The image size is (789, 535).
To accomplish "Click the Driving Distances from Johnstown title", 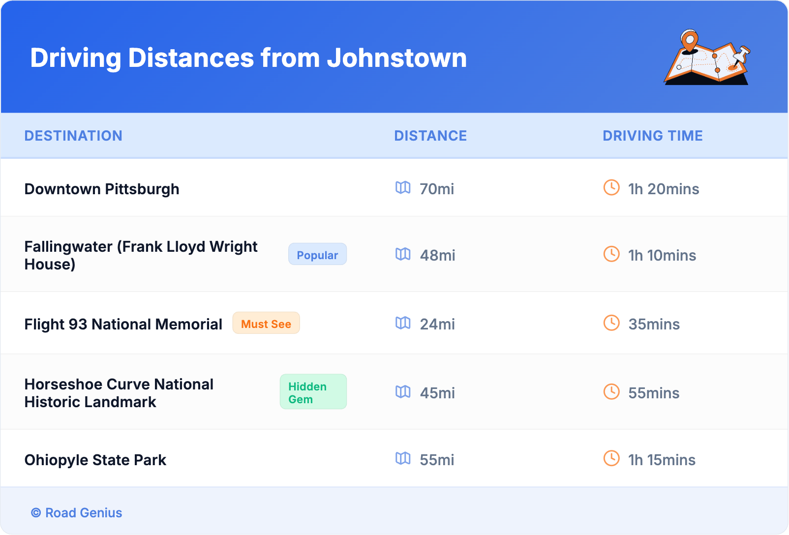I will click(x=248, y=58).
